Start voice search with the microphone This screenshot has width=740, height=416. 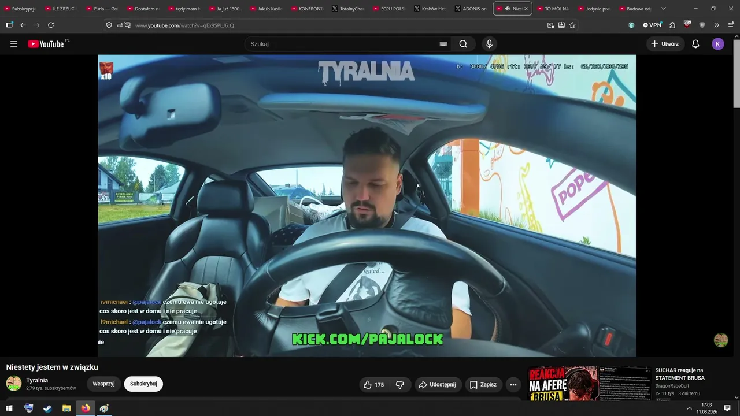[x=490, y=44]
